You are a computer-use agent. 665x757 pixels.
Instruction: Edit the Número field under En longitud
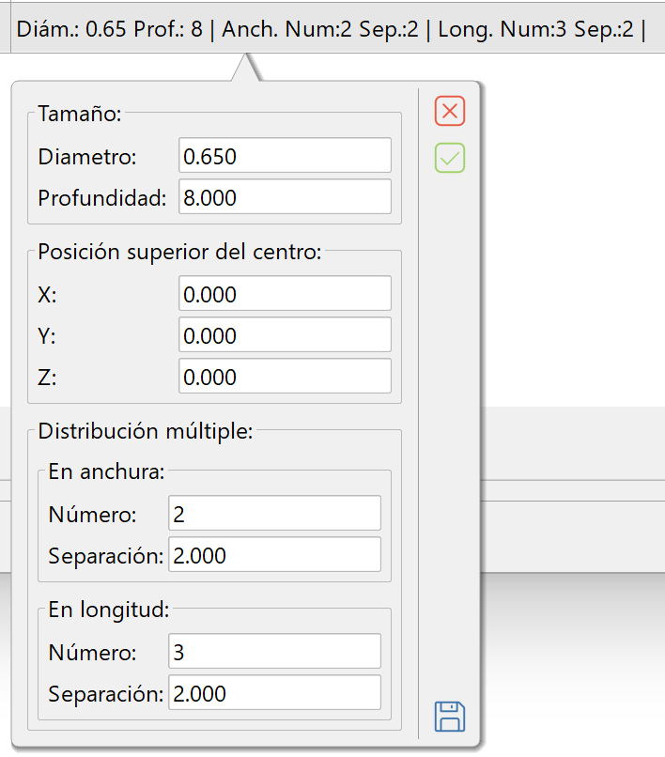click(x=274, y=652)
